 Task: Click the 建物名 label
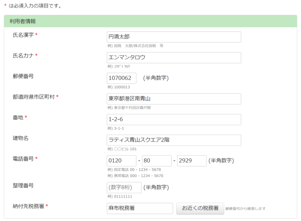[x=20, y=138]
